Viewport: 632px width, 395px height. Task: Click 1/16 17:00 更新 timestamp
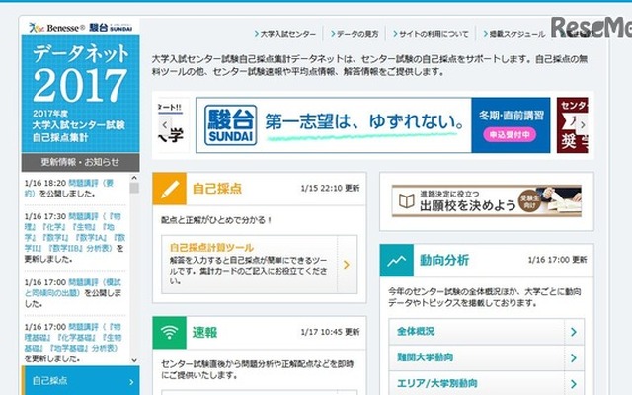[557, 260]
